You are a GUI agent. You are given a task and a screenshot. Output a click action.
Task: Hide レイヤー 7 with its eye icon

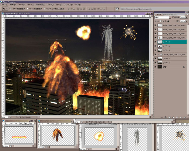click(156, 59)
